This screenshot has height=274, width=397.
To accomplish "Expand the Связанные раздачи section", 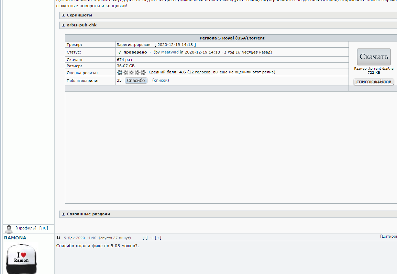I will tap(88, 214).
